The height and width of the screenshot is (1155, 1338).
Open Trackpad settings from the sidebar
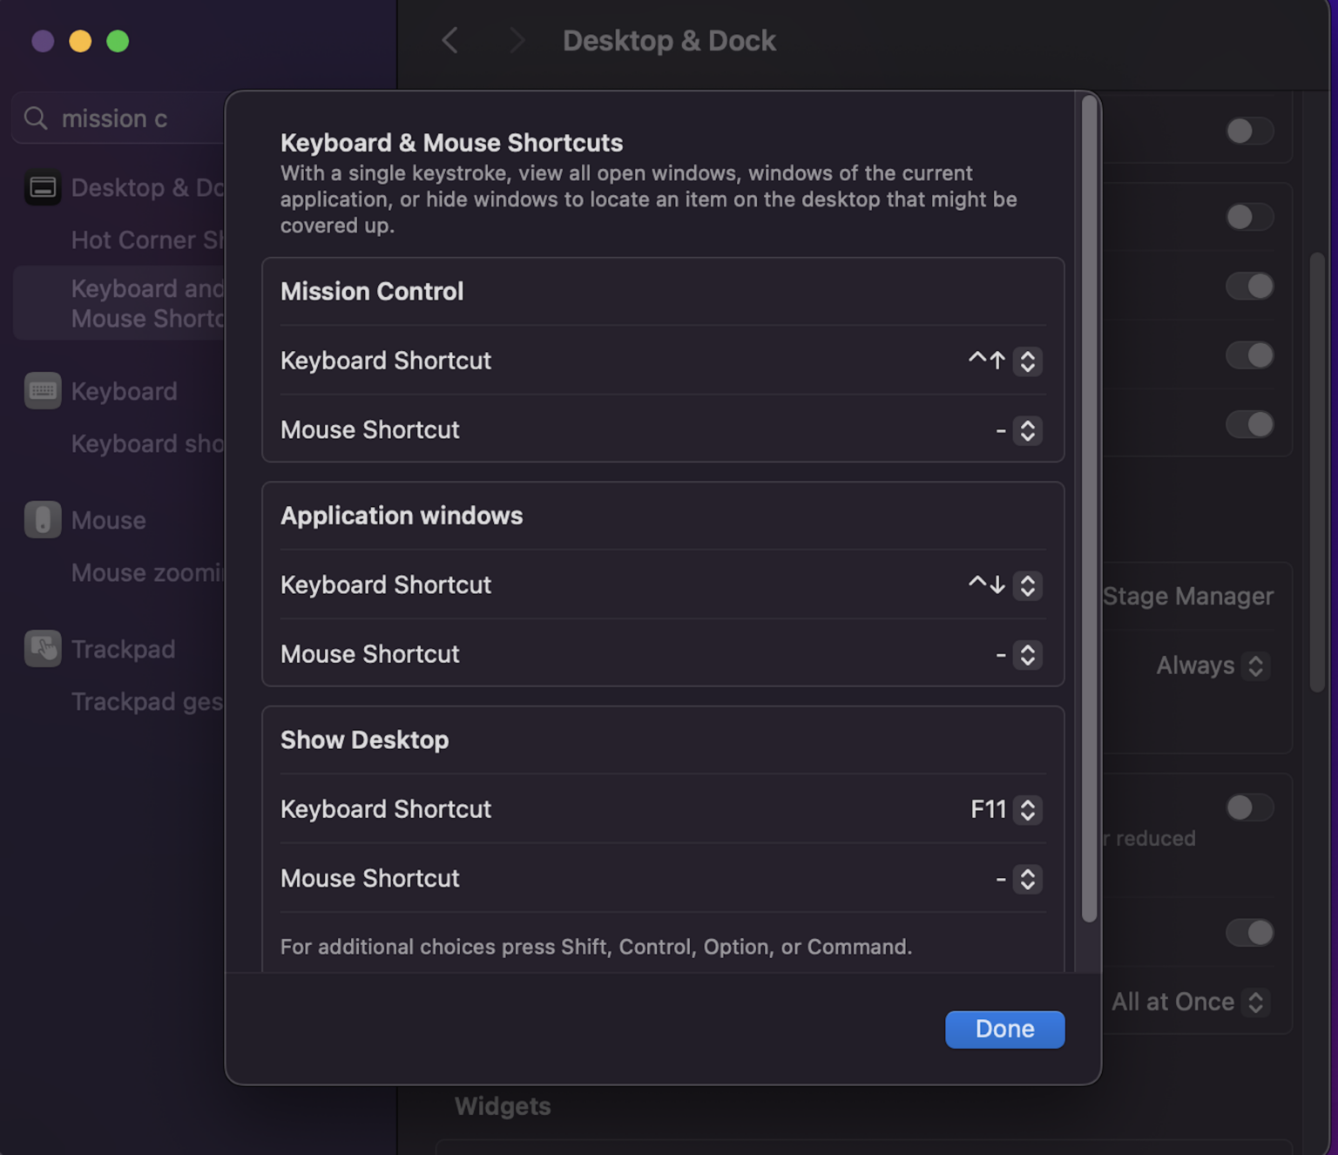click(122, 648)
